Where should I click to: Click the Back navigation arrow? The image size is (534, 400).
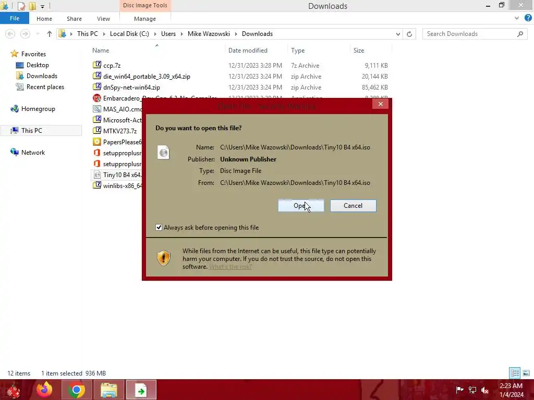pyautogui.click(x=10, y=34)
